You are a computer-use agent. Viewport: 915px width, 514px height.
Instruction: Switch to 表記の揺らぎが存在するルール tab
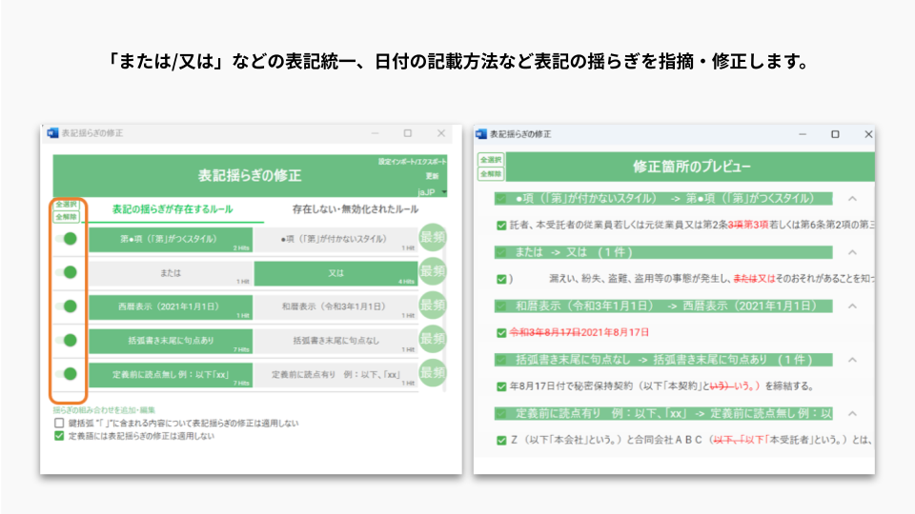pos(173,209)
